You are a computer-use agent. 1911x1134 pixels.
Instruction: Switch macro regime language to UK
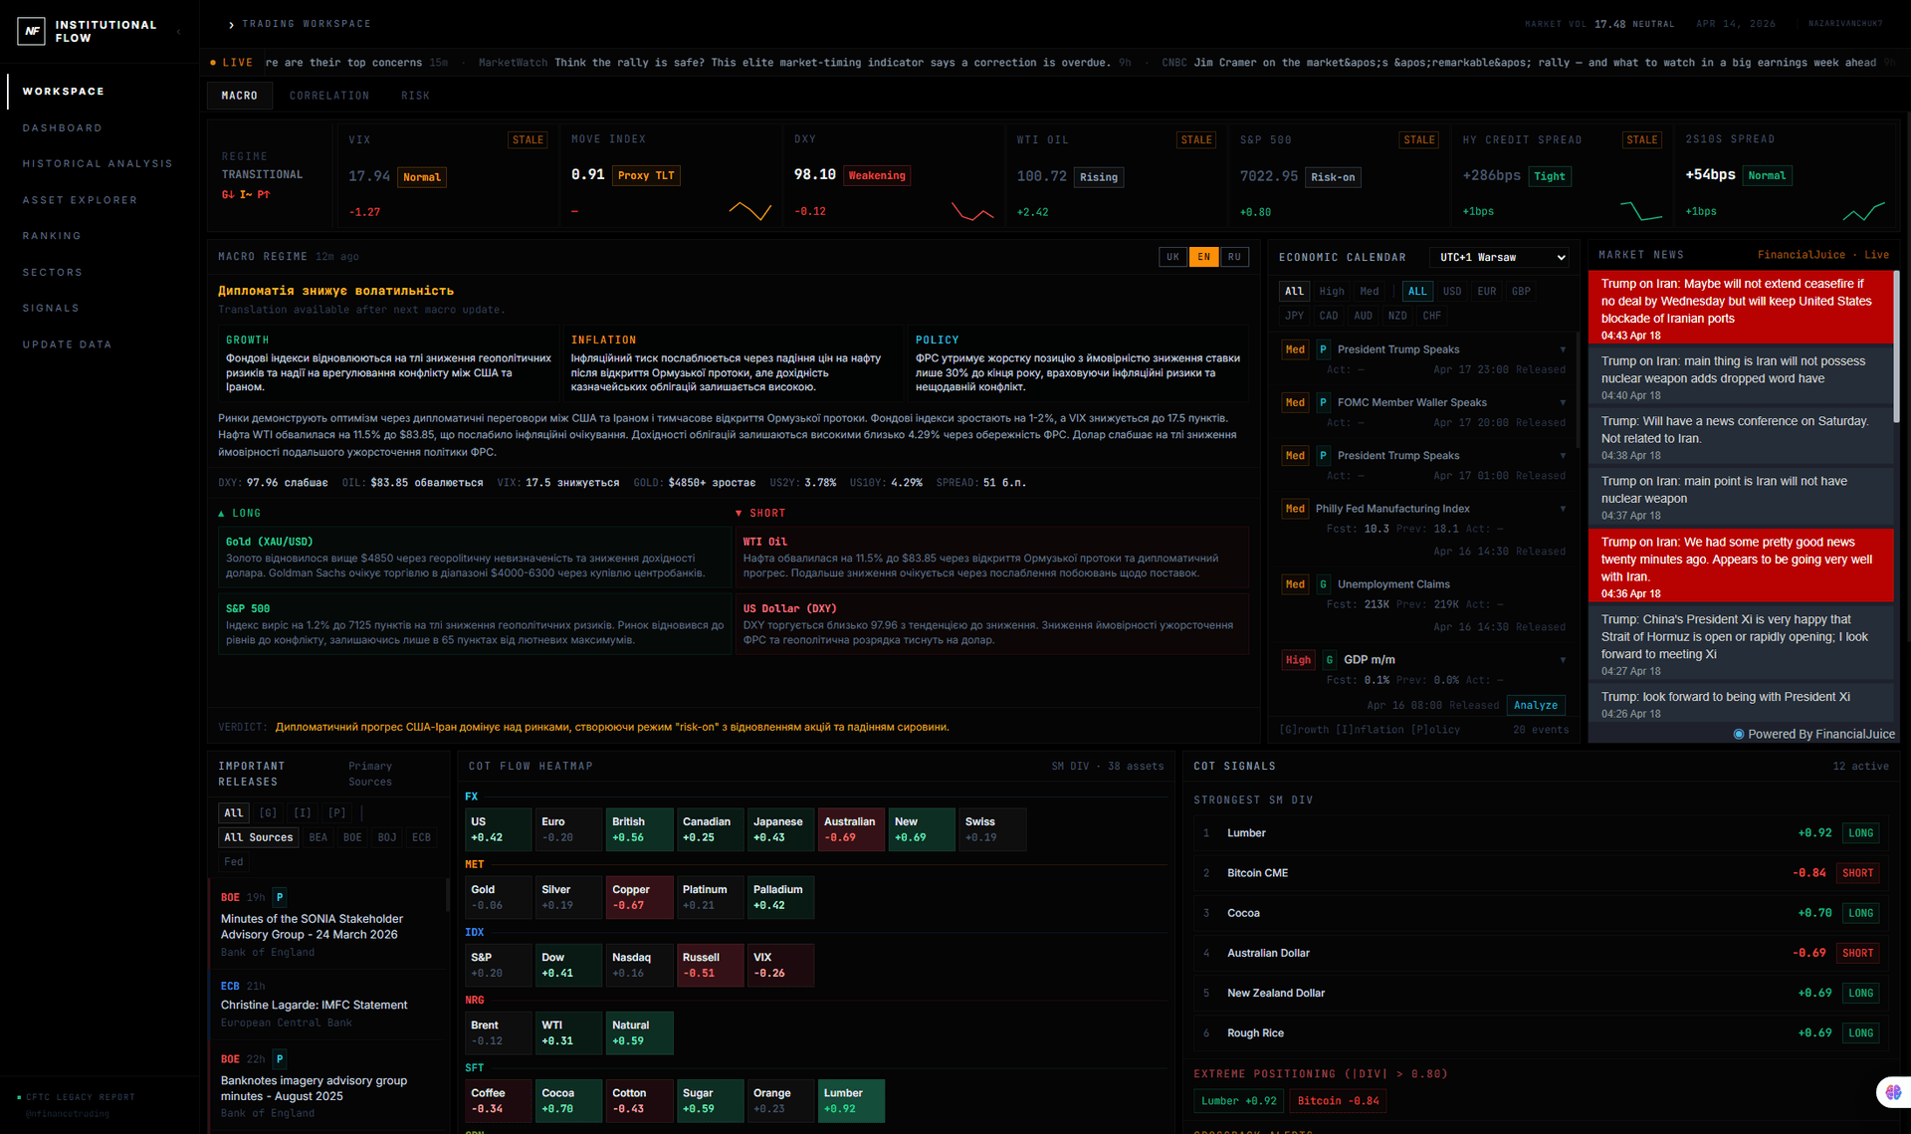tap(1173, 257)
